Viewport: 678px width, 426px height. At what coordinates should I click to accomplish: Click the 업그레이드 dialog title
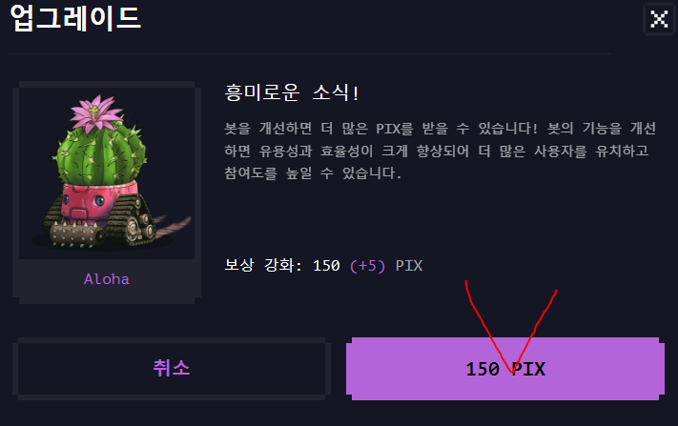click(75, 18)
